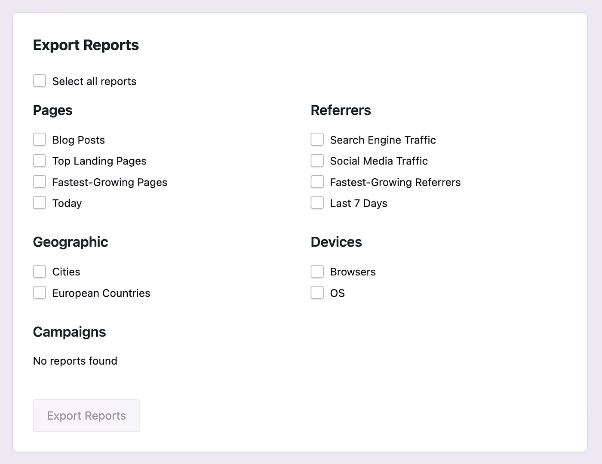Viewport: 602px width, 464px height.
Task: Click the No reports found text
Action: pyautogui.click(x=75, y=361)
